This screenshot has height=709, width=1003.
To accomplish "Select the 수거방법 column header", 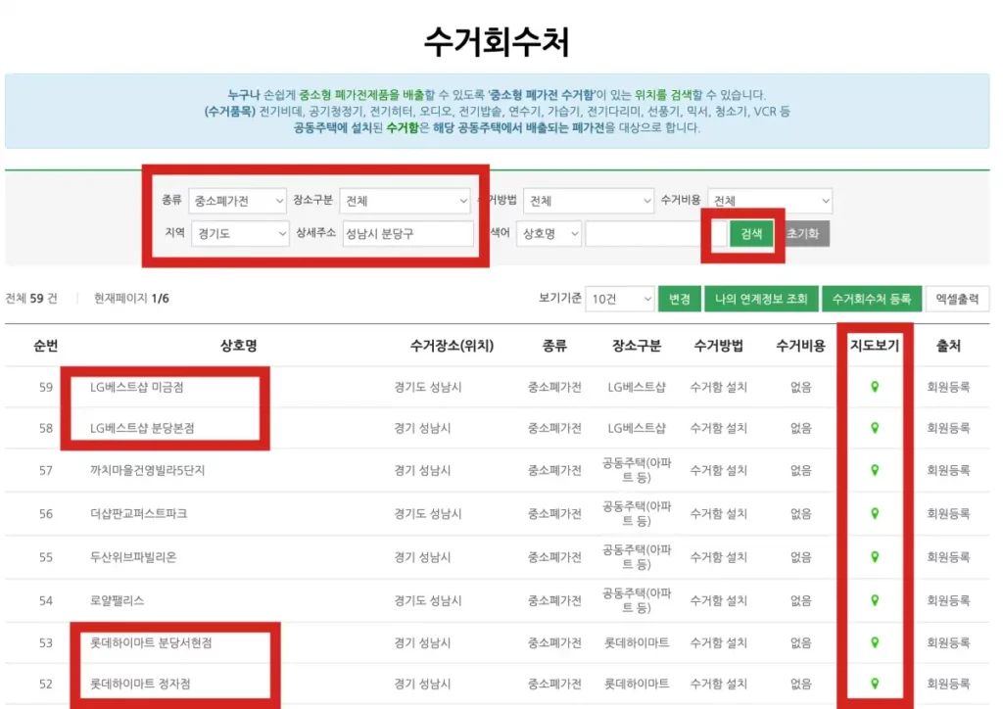I will click(x=718, y=346).
